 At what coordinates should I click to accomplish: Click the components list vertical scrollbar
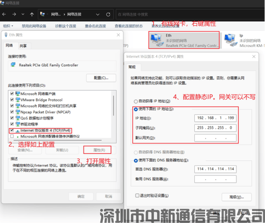(x=114, y=106)
